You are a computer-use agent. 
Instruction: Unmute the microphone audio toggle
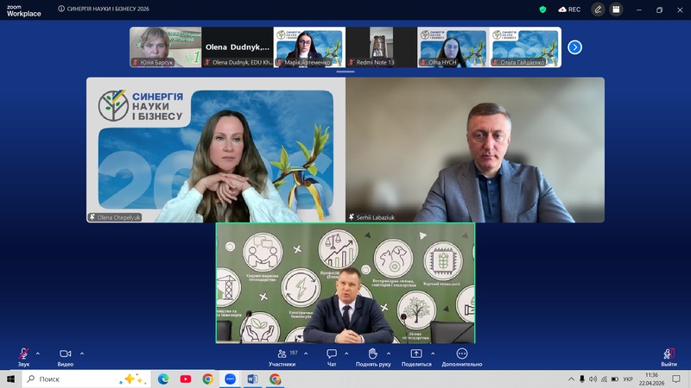click(x=23, y=354)
